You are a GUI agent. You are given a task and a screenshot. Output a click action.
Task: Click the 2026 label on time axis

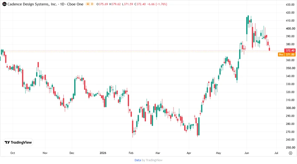(x=103, y=153)
